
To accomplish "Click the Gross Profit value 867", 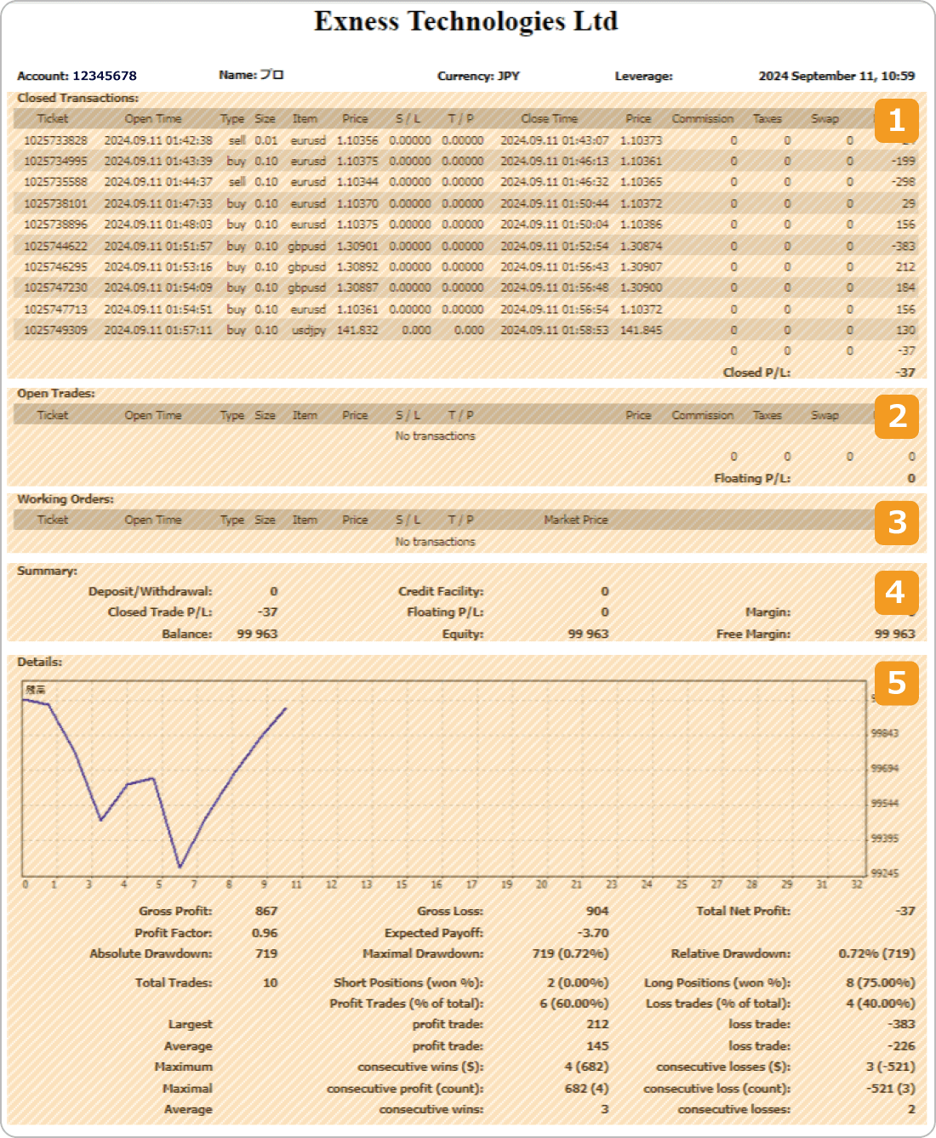I will pos(266,911).
